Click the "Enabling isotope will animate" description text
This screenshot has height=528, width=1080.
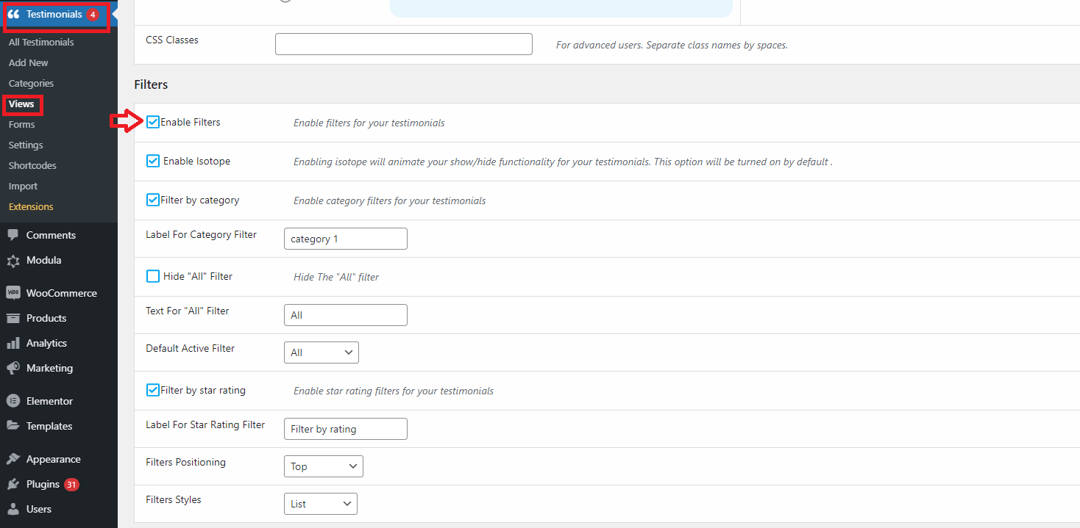pyautogui.click(x=563, y=162)
